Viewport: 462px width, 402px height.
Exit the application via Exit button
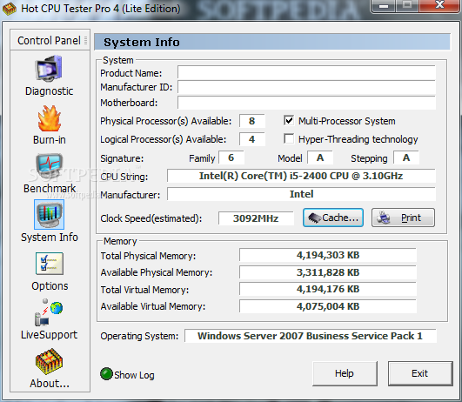pyautogui.click(x=420, y=373)
